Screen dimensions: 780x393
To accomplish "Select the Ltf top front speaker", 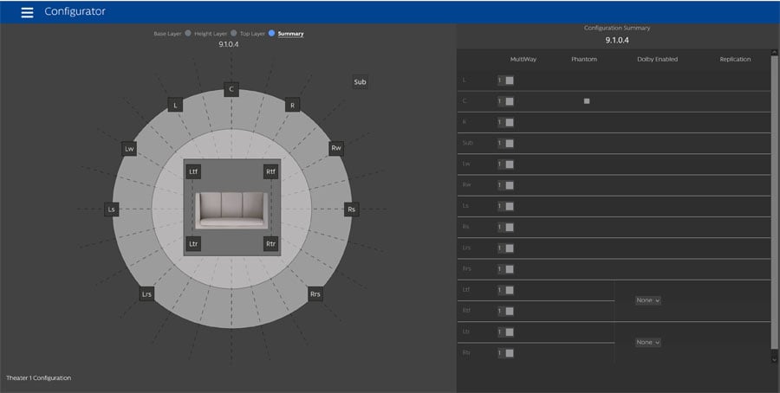I will (x=194, y=171).
